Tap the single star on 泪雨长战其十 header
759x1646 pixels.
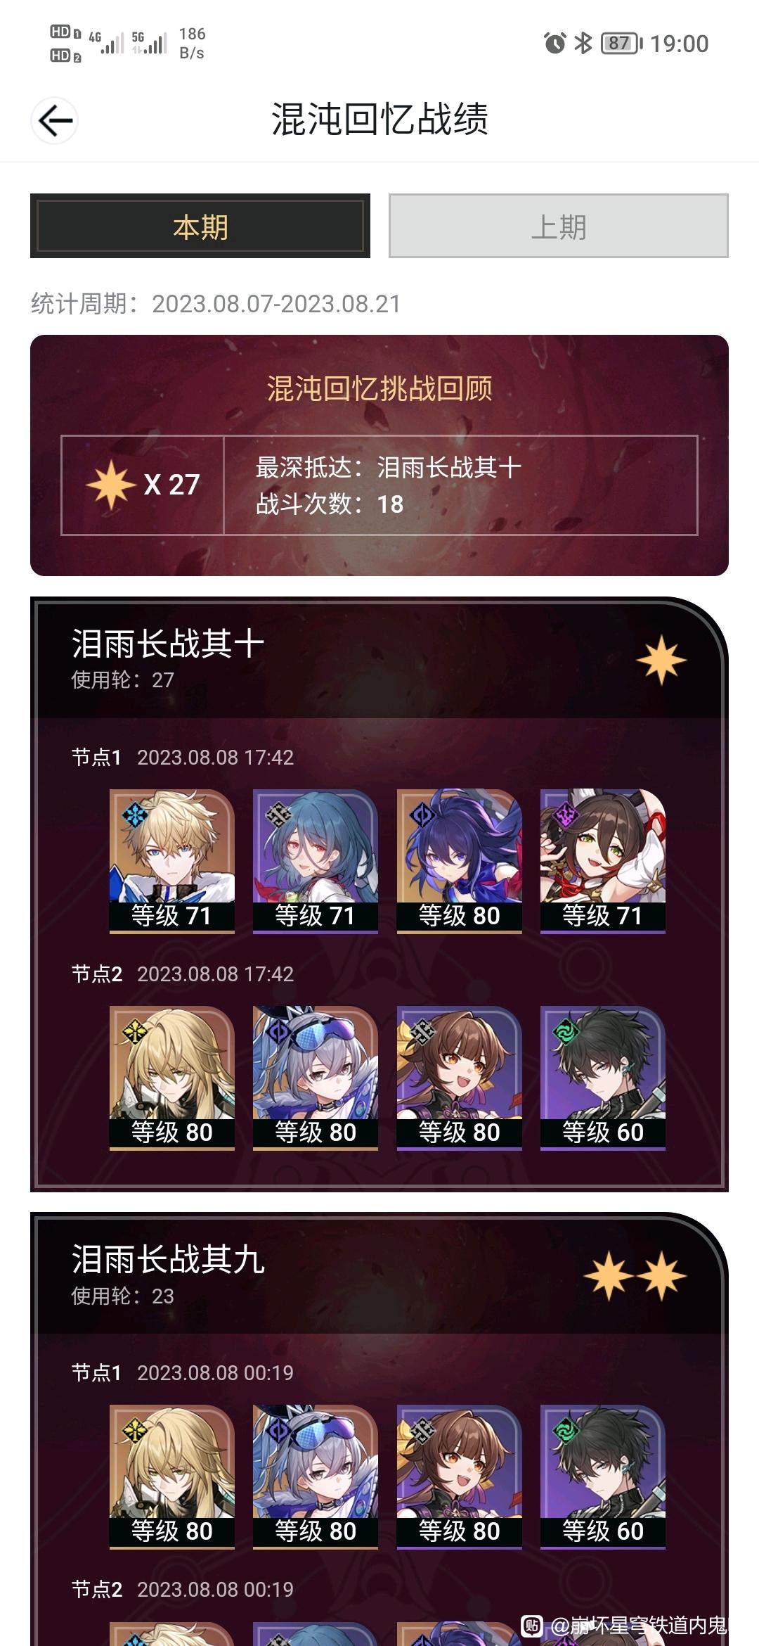click(x=661, y=661)
